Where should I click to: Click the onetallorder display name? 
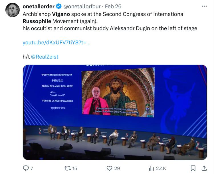click(x=38, y=6)
